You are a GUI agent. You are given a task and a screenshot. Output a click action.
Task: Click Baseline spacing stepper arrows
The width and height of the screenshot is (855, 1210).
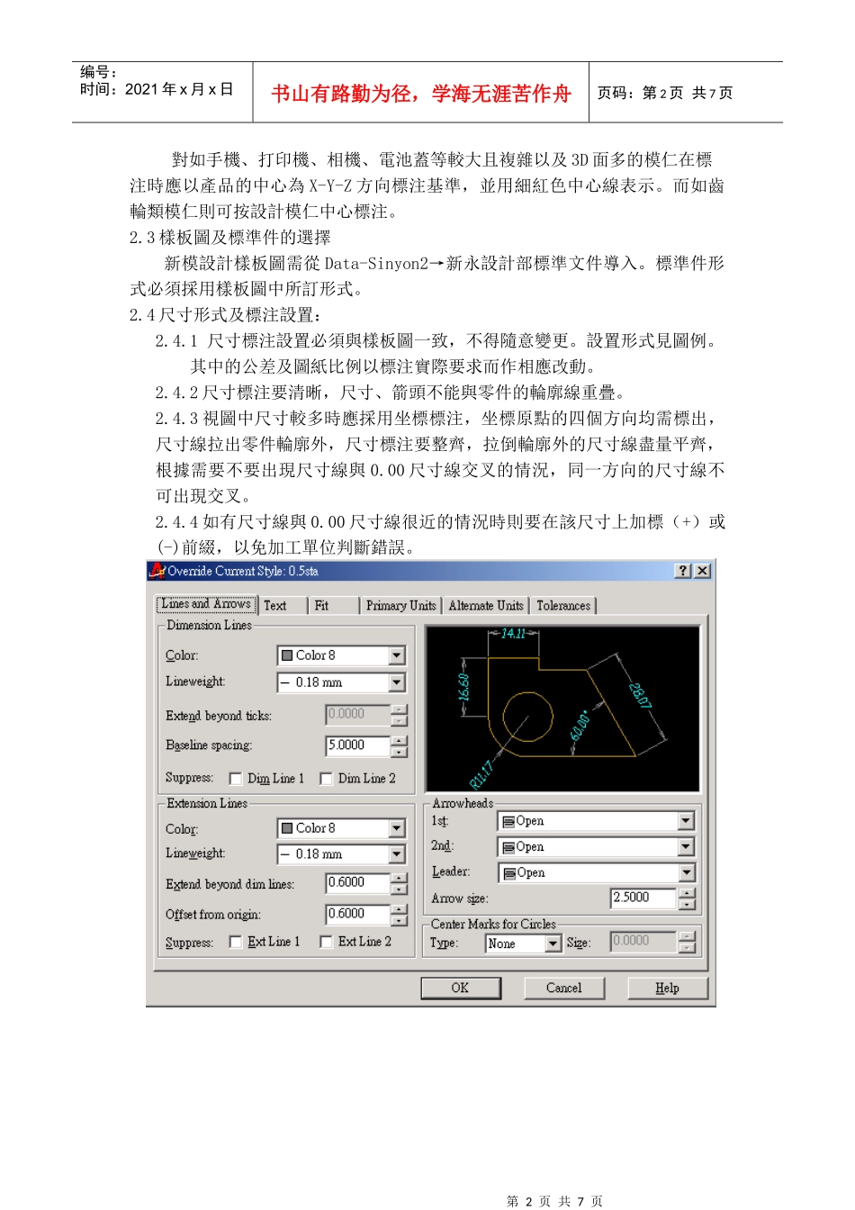tap(400, 745)
